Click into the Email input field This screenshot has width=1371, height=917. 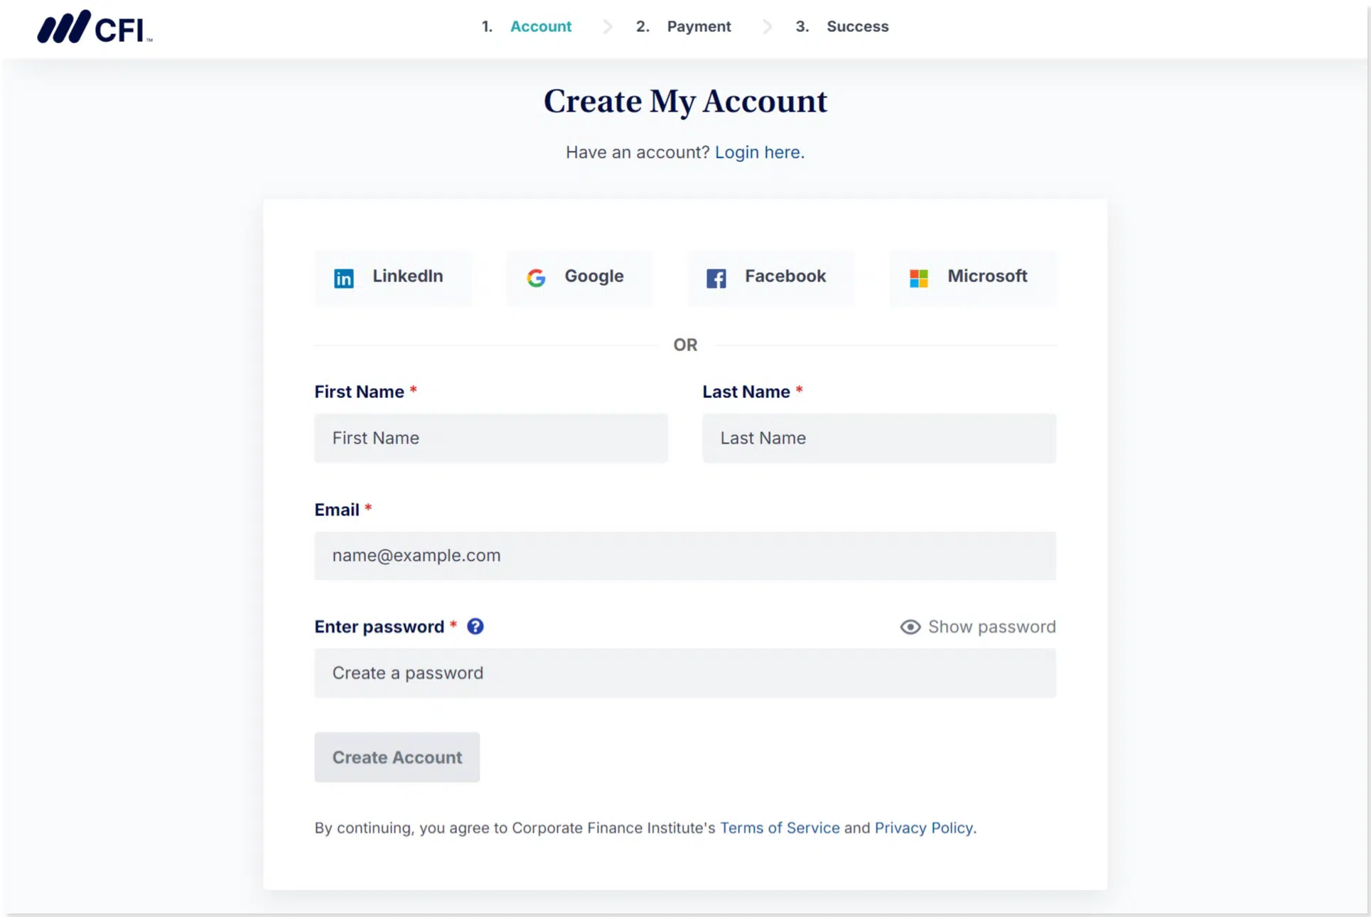click(684, 556)
